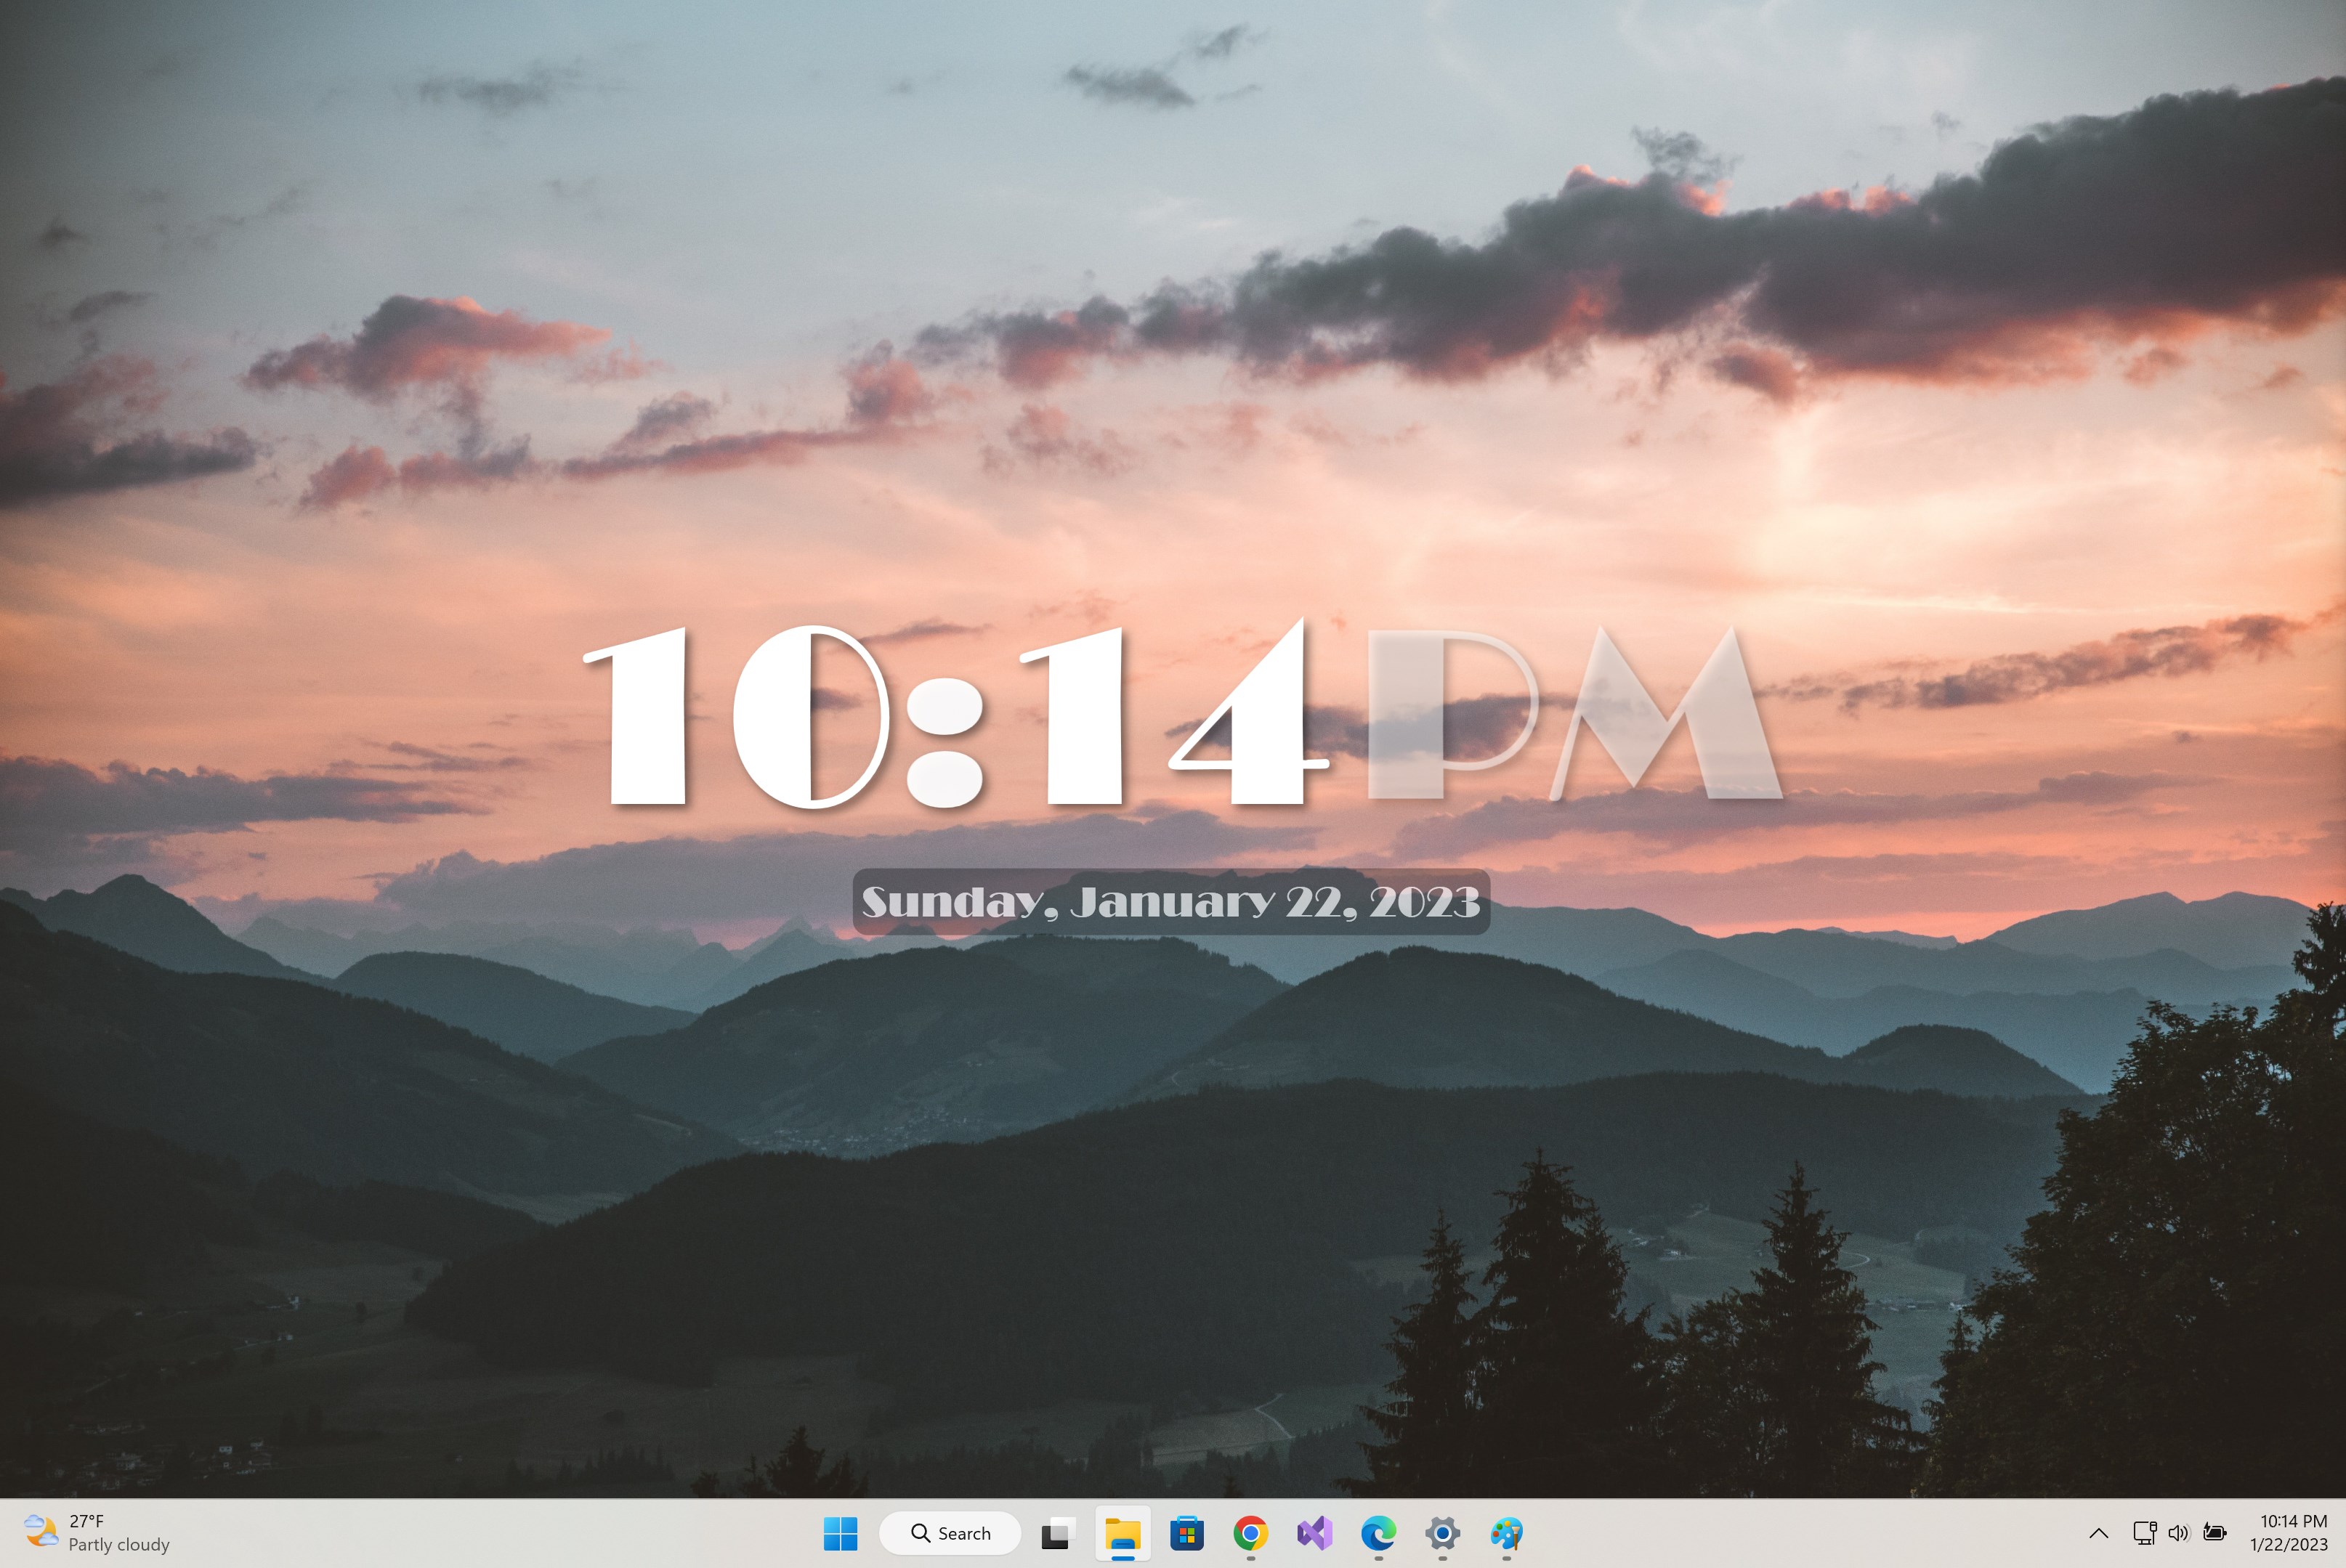The width and height of the screenshot is (2346, 1568).
Task: Check battery status in the system tray
Action: click(x=2216, y=1533)
